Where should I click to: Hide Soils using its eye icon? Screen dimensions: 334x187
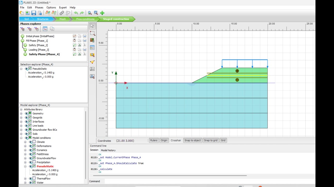click(x=26, y=134)
